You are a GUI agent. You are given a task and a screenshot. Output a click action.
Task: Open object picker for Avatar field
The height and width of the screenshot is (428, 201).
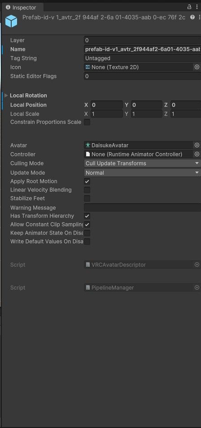[x=197, y=145]
